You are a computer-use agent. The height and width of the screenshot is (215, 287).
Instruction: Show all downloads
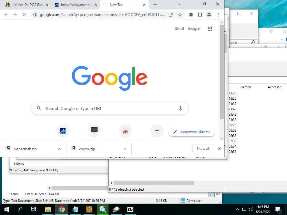point(203,149)
